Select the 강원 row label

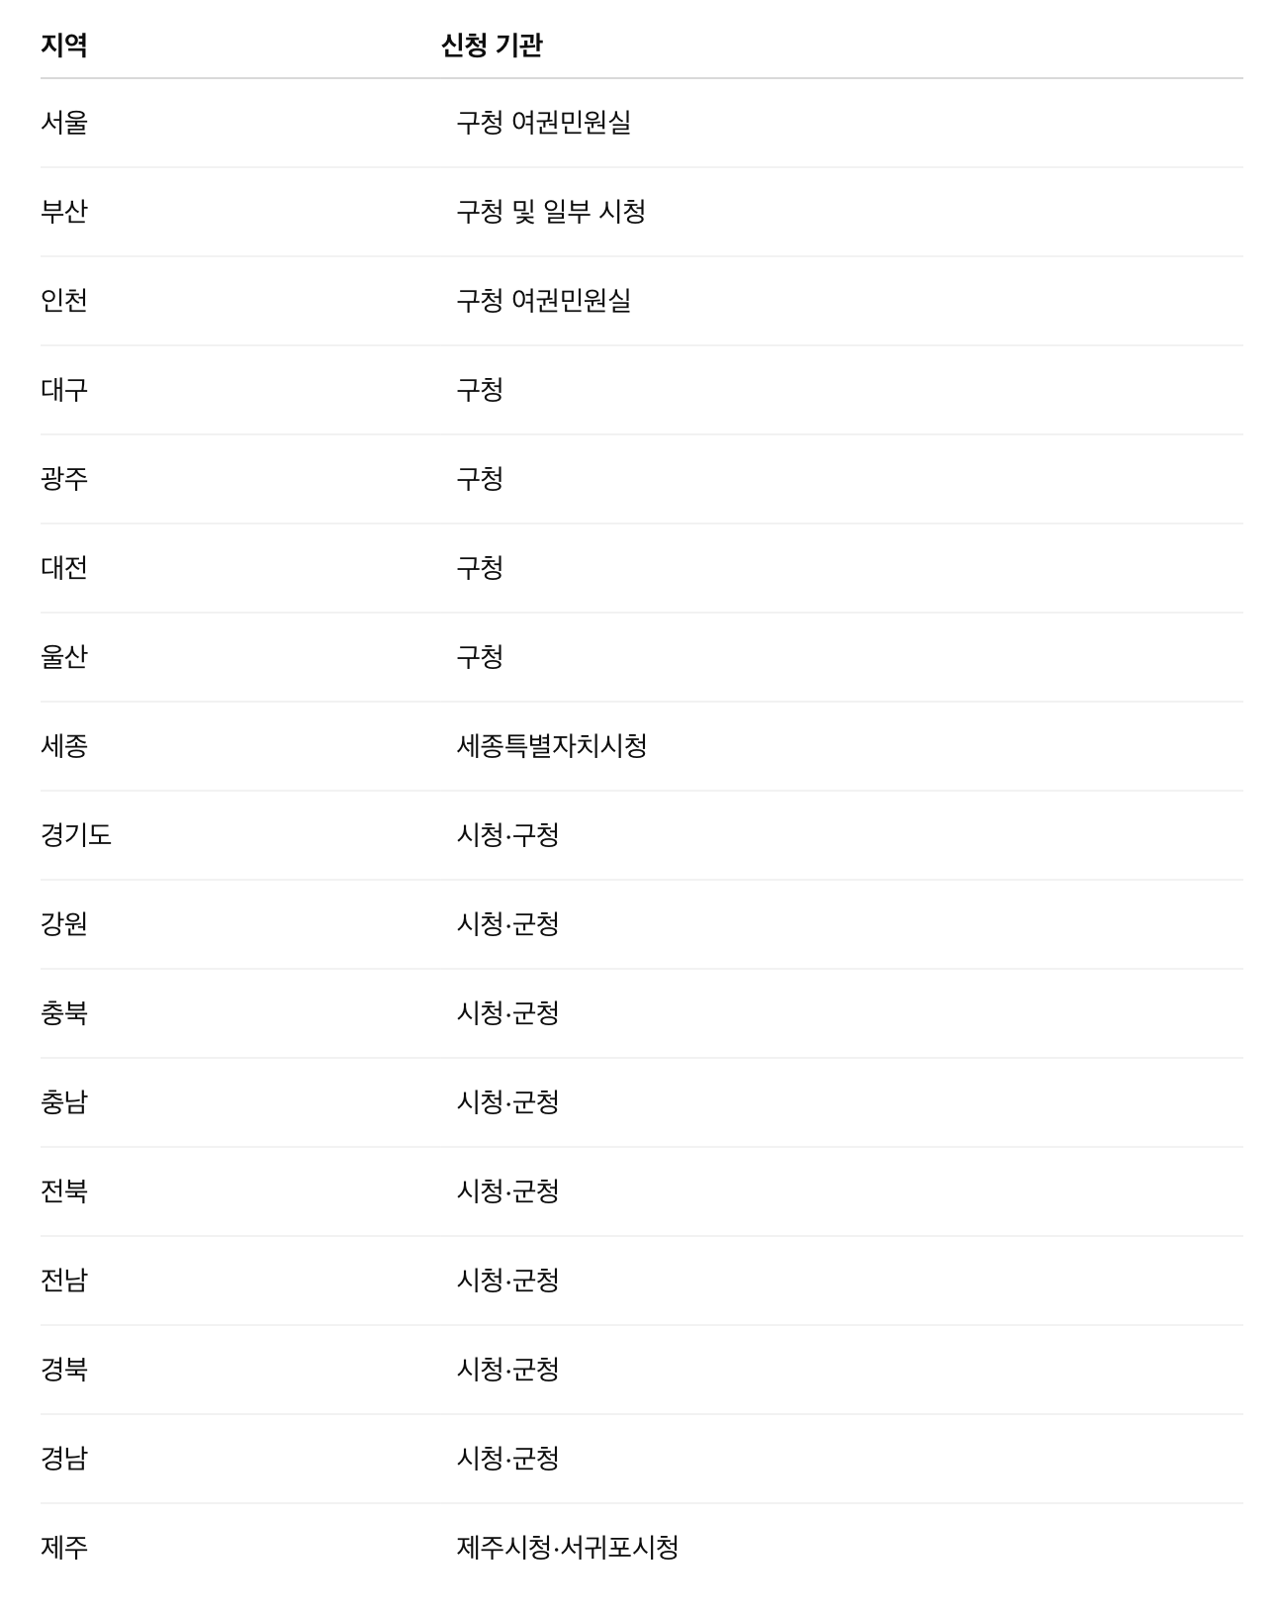64,924
